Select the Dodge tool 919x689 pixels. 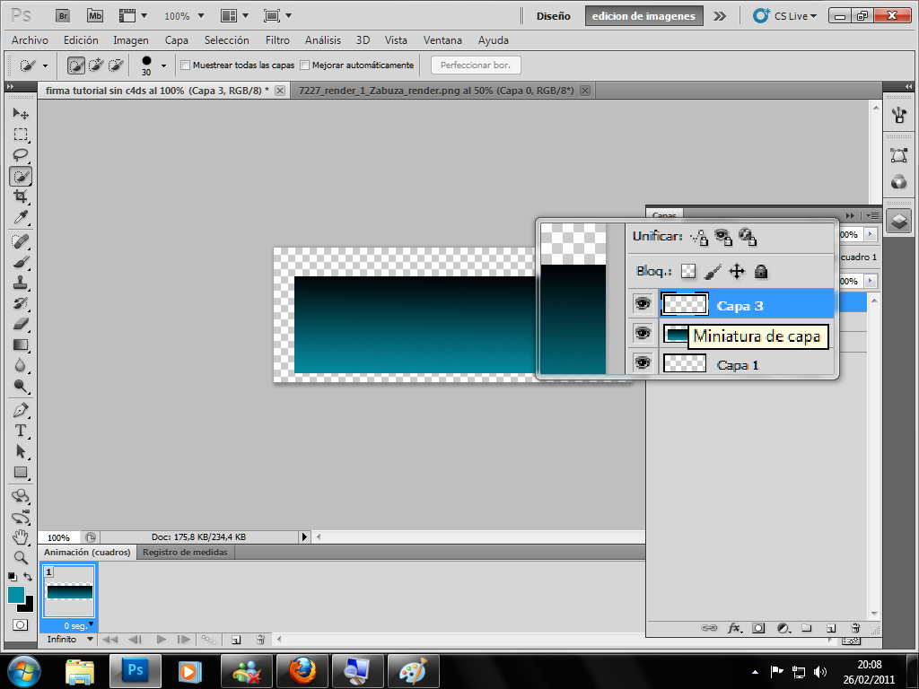(x=21, y=386)
